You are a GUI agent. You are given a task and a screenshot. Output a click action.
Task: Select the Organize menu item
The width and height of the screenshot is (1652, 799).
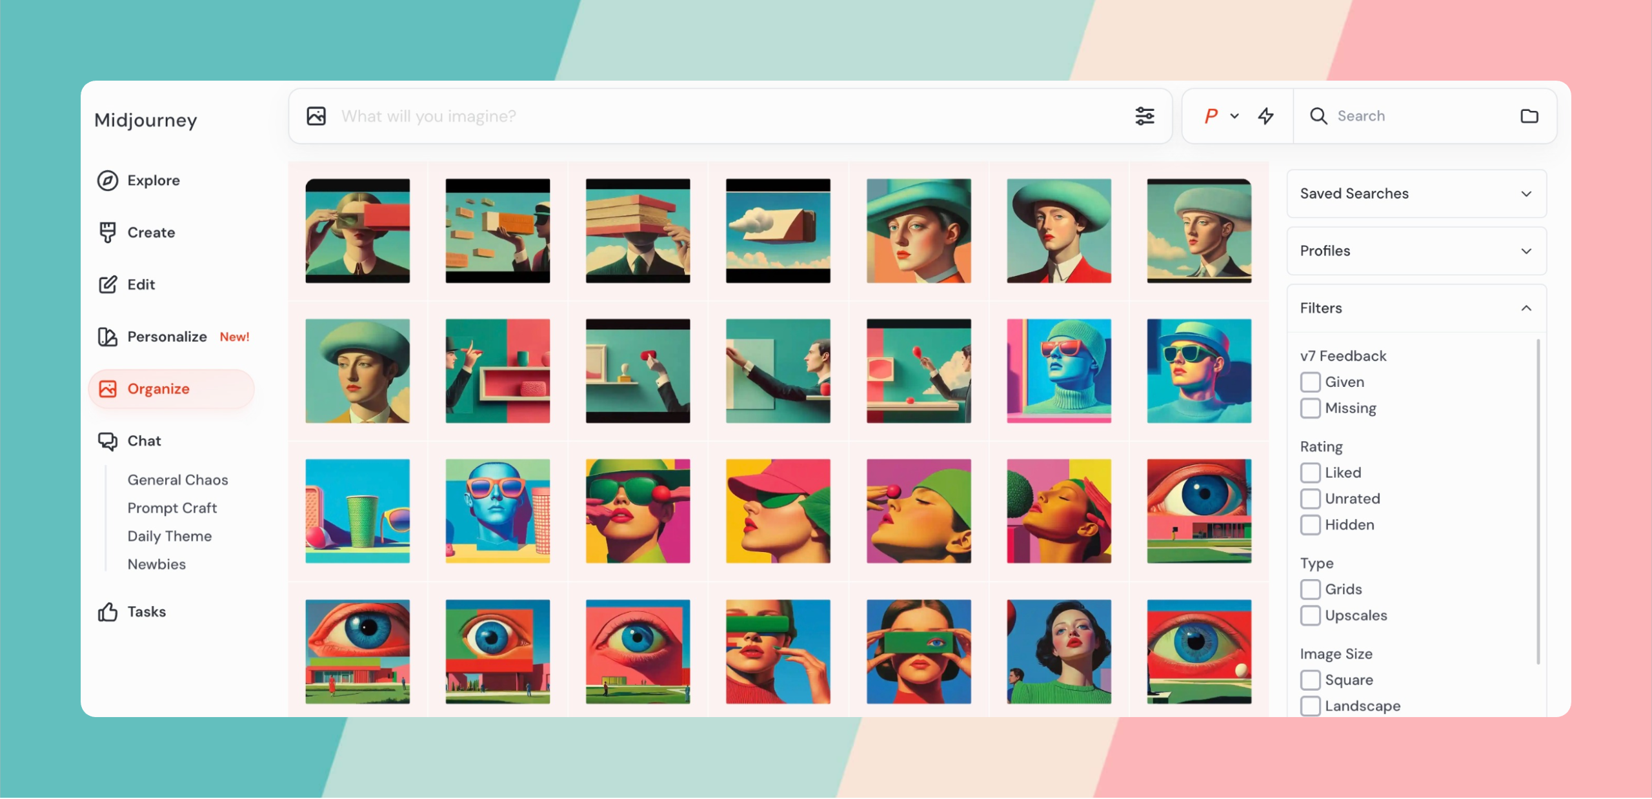(171, 389)
